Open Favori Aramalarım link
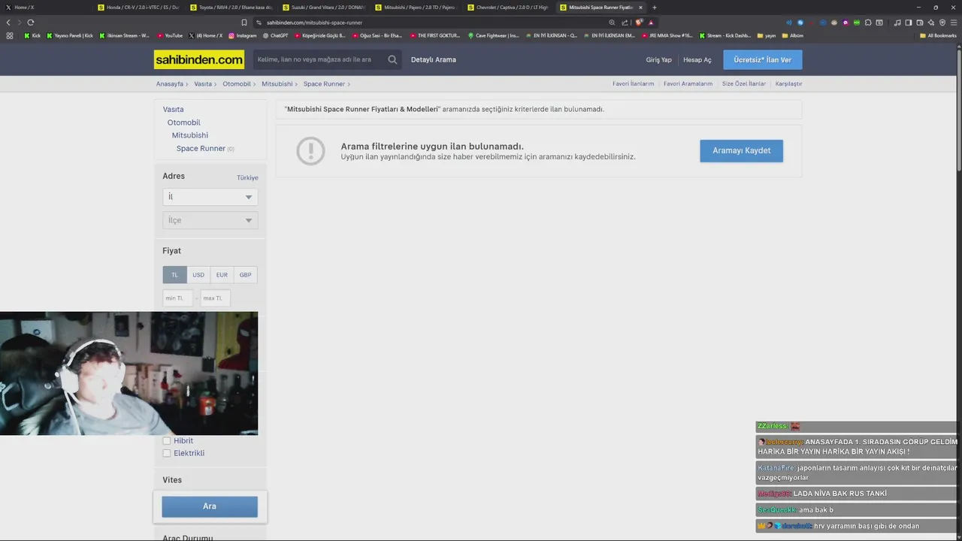Screen dimensions: 962x541 (x=688, y=84)
